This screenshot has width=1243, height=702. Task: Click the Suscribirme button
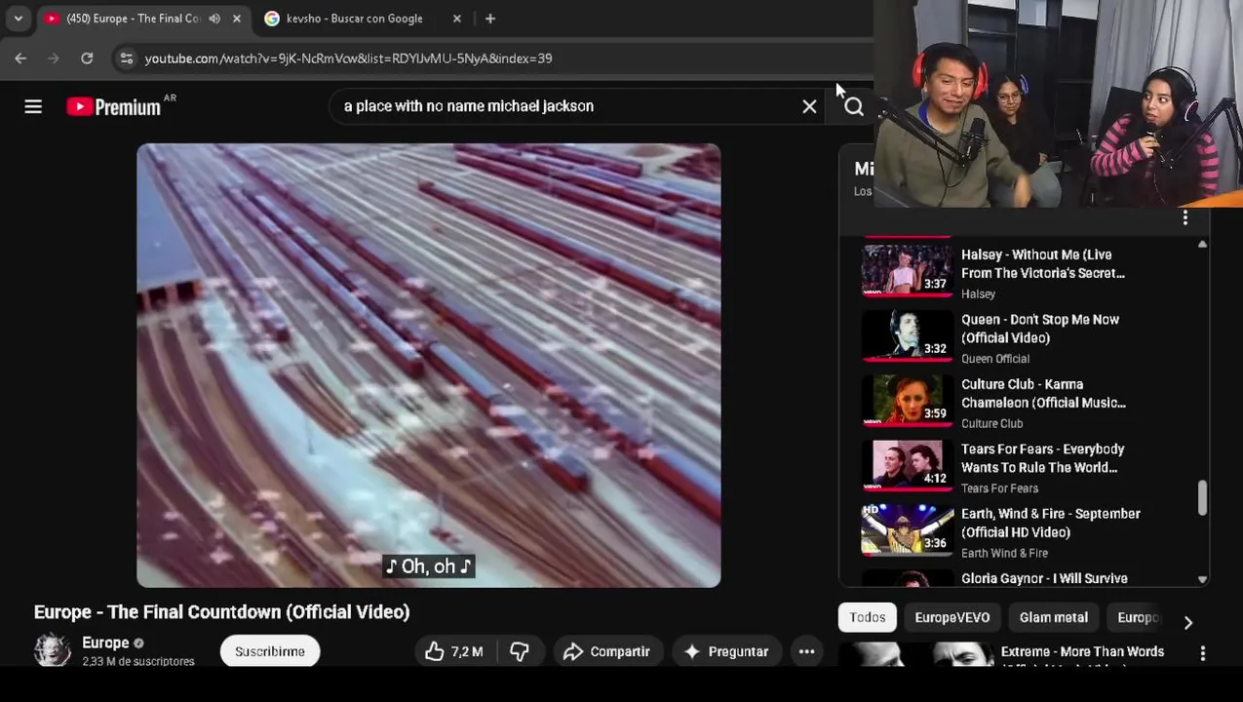click(270, 651)
